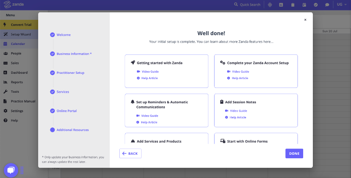351x178 pixels.
Task: Open Settings in sidebar
Action: coord(19,111)
